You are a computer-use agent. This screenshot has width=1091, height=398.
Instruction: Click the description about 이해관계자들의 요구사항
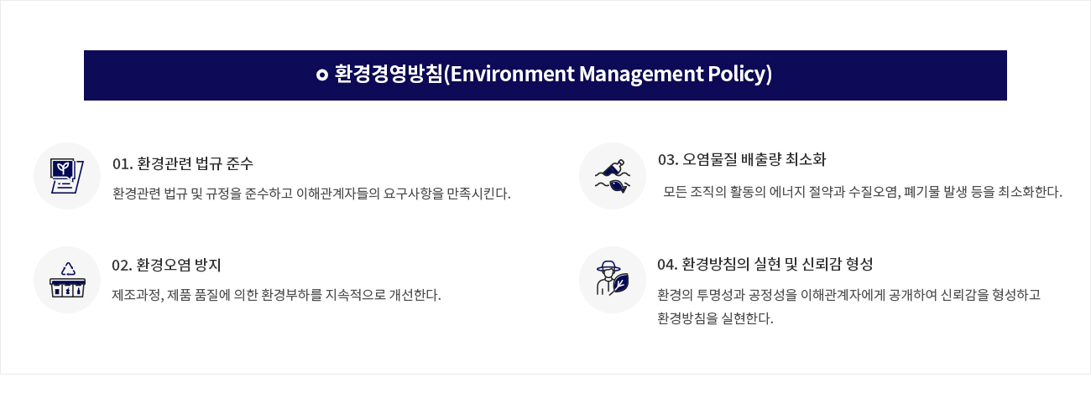coord(311,194)
